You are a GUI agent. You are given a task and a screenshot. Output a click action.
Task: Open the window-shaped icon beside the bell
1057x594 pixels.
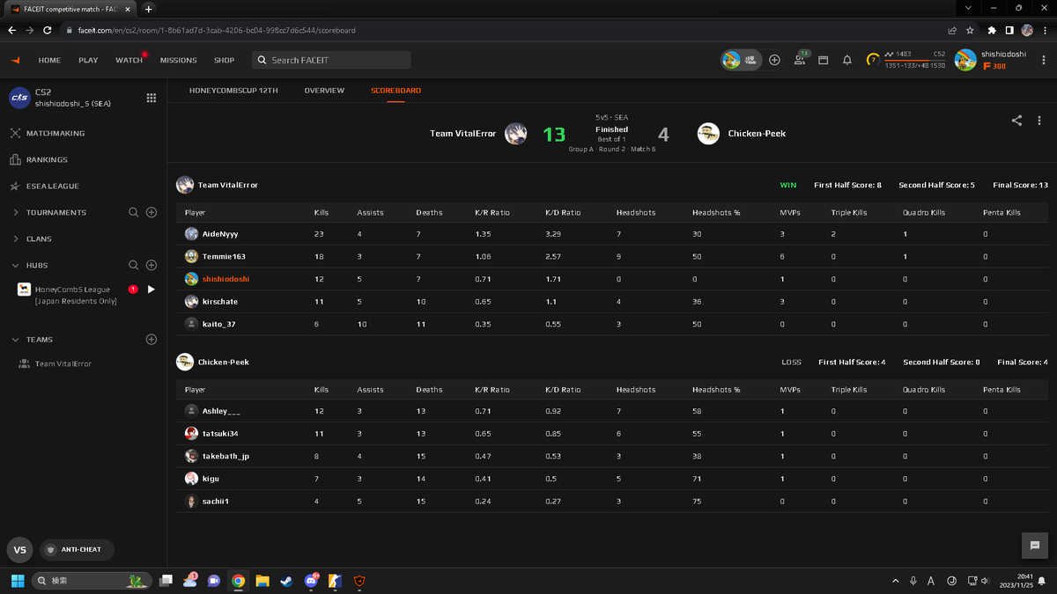tap(823, 60)
